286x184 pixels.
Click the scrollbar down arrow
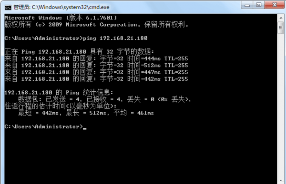click(x=281, y=180)
